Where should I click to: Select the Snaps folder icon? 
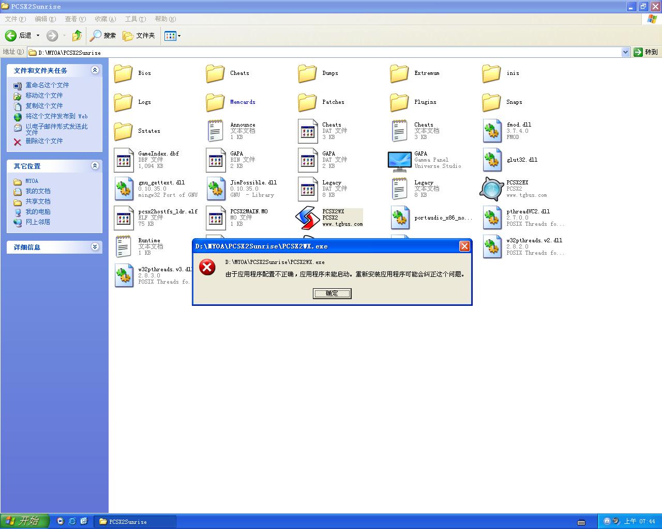pyautogui.click(x=491, y=102)
